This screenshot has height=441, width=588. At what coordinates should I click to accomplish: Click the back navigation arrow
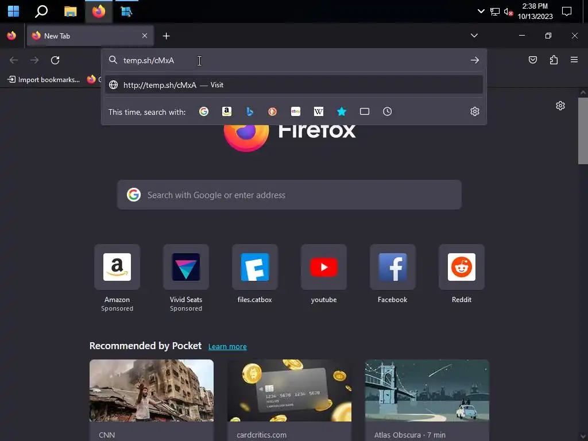[14, 60]
